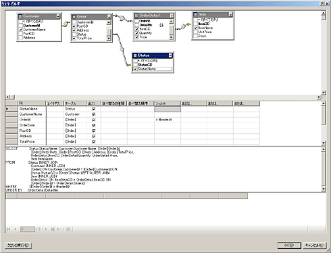Select the join diamond between Order and Status
Image resolution: width=331 pixels, height=253 pixels.
[122, 49]
